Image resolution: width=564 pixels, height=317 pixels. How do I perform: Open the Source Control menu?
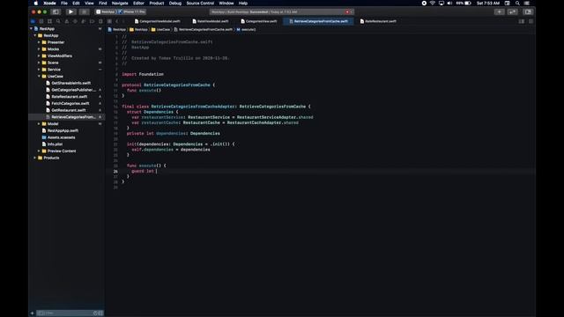(x=200, y=4)
